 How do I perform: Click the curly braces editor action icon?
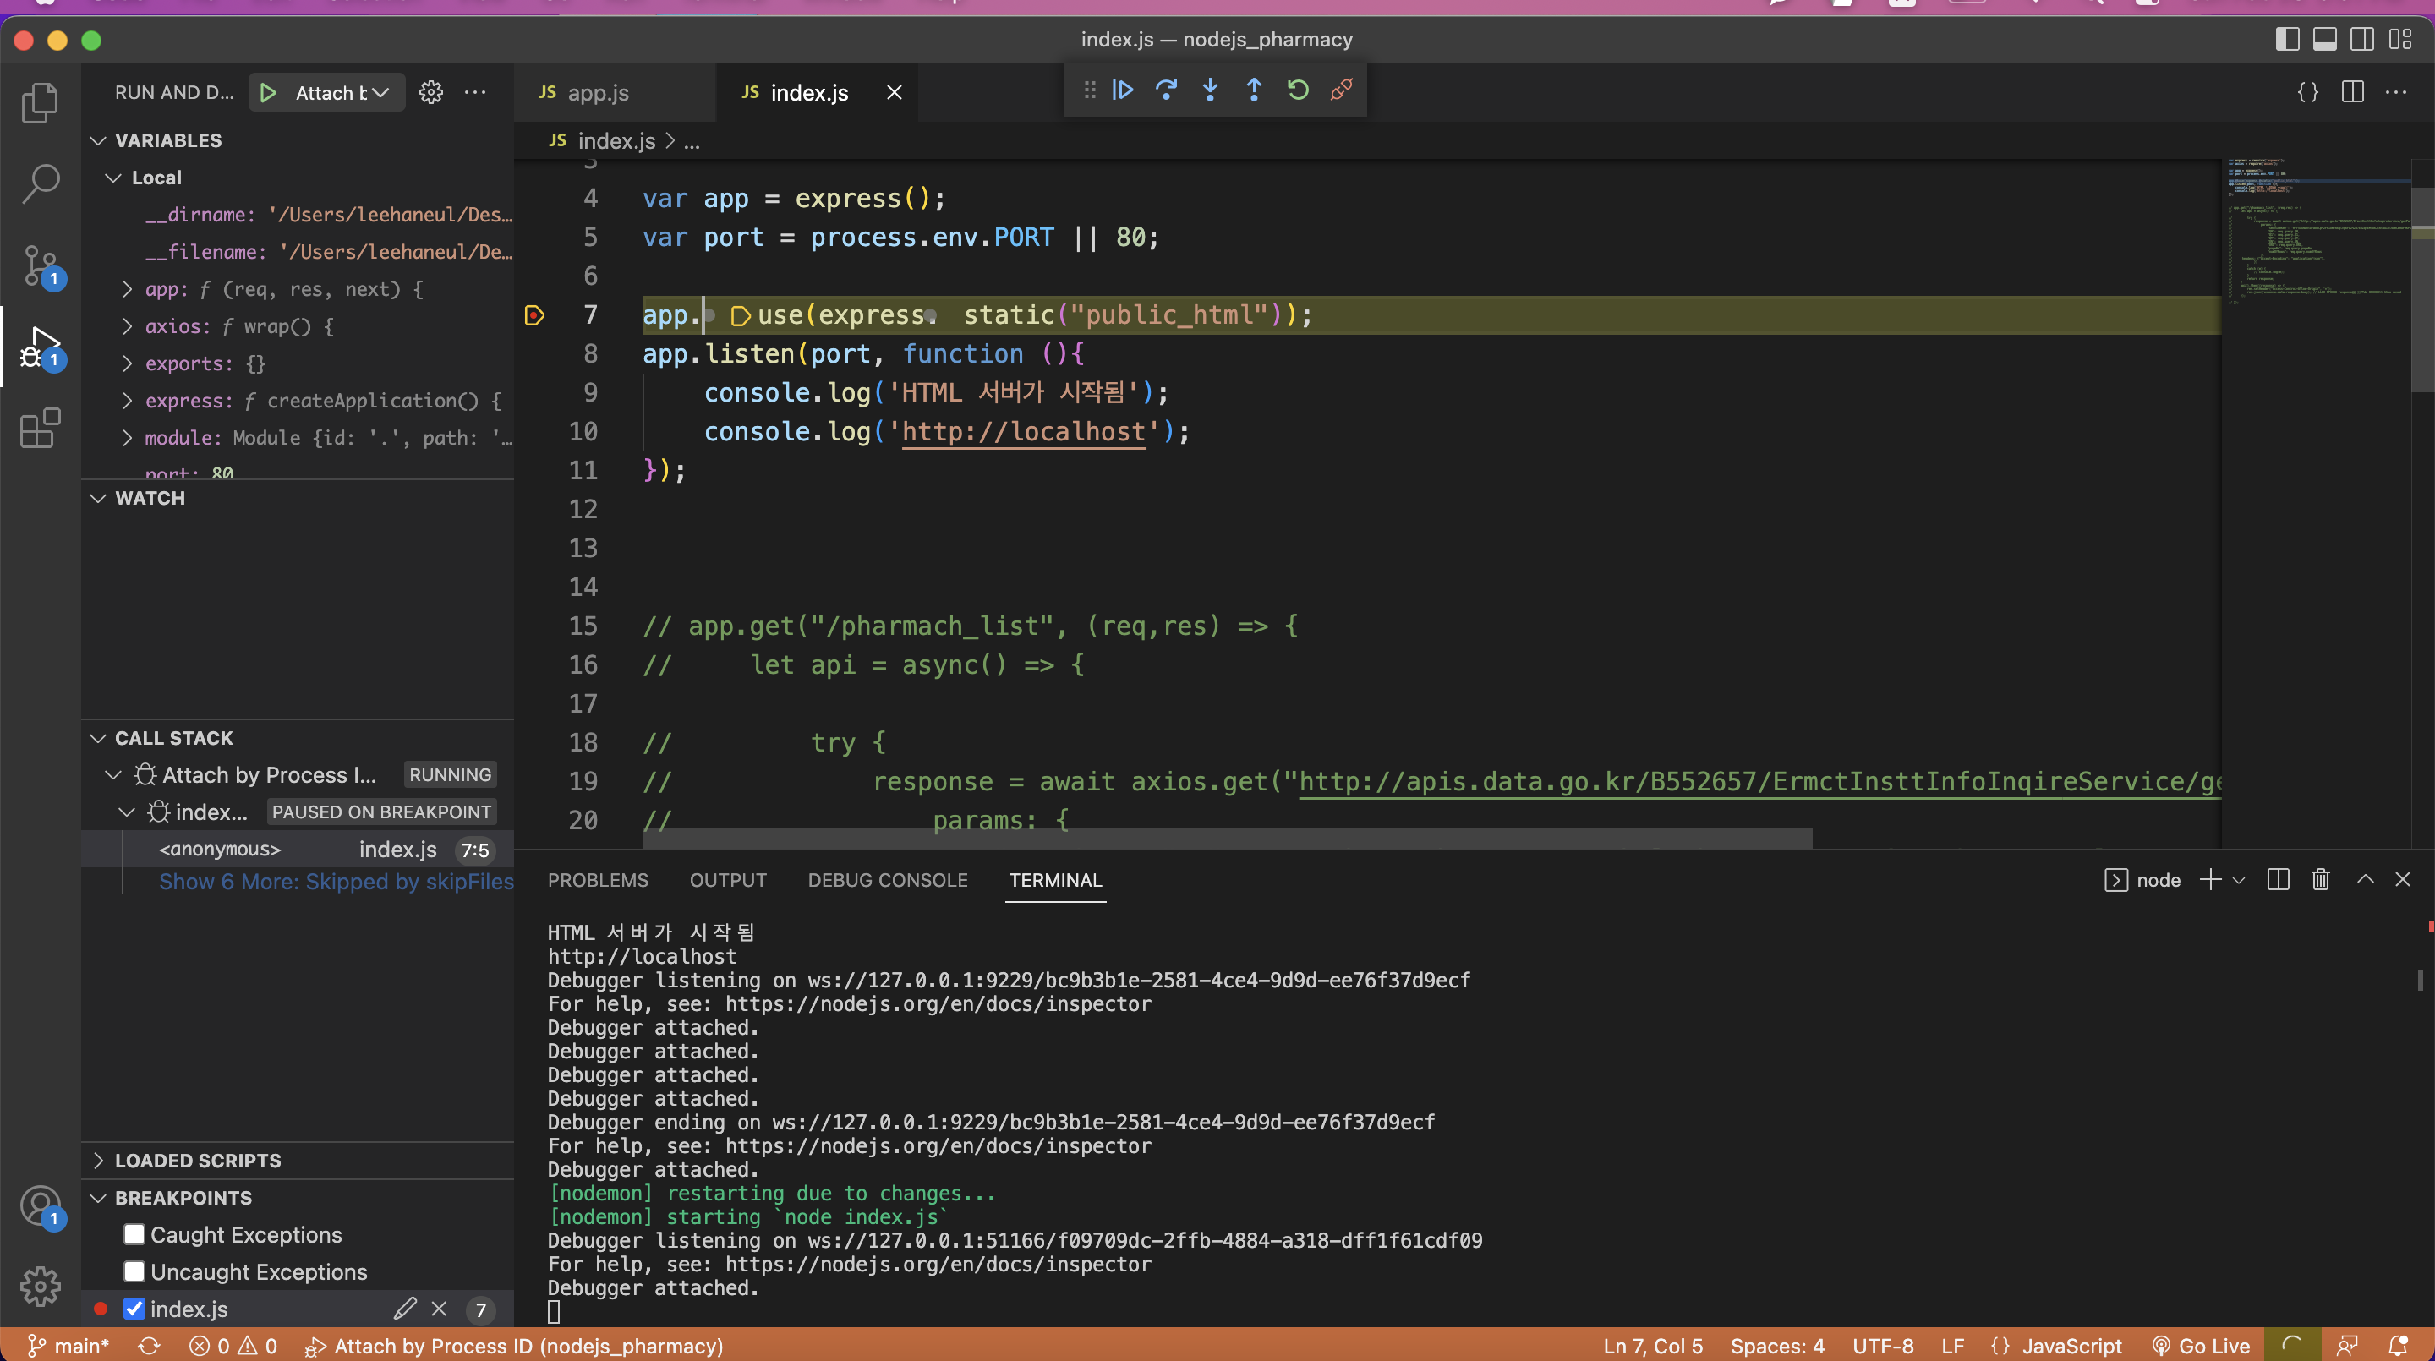tap(2308, 93)
